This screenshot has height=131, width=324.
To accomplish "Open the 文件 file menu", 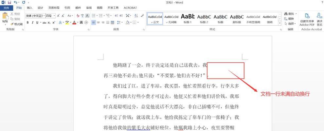I will [7, 8].
